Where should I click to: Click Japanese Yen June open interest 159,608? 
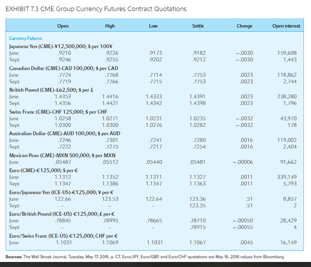click(287, 53)
